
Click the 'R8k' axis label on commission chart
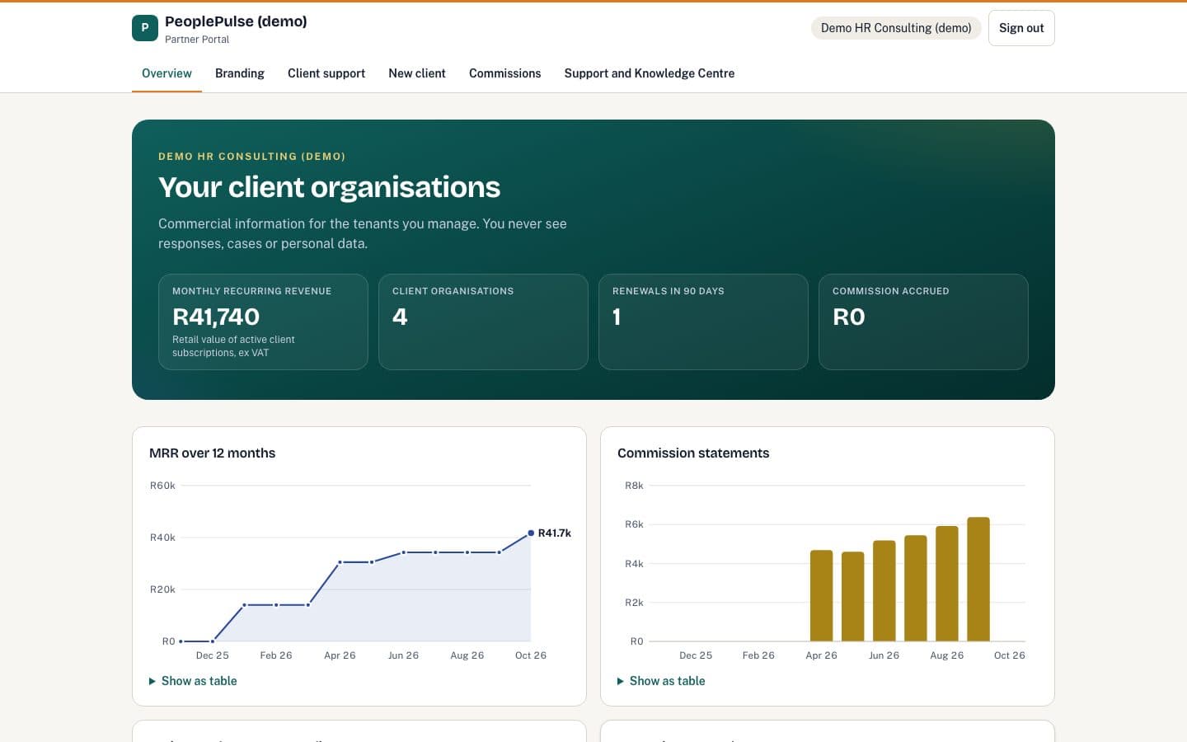tap(634, 486)
